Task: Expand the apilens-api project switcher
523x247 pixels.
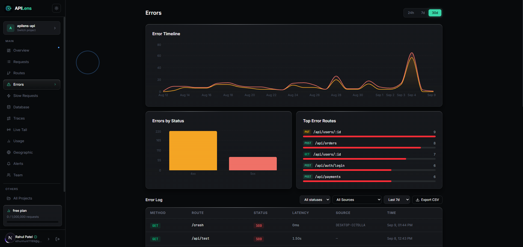Action: [x=32, y=28]
